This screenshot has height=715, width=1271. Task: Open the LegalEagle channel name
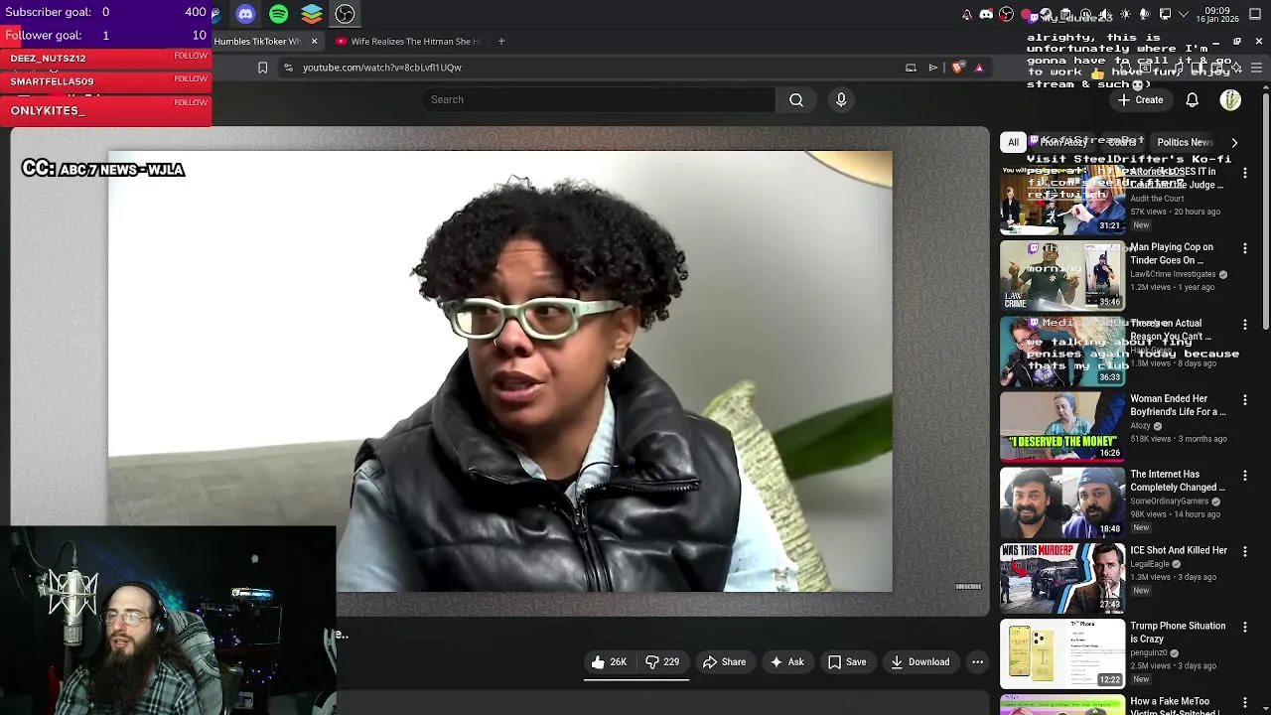pyautogui.click(x=1151, y=564)
